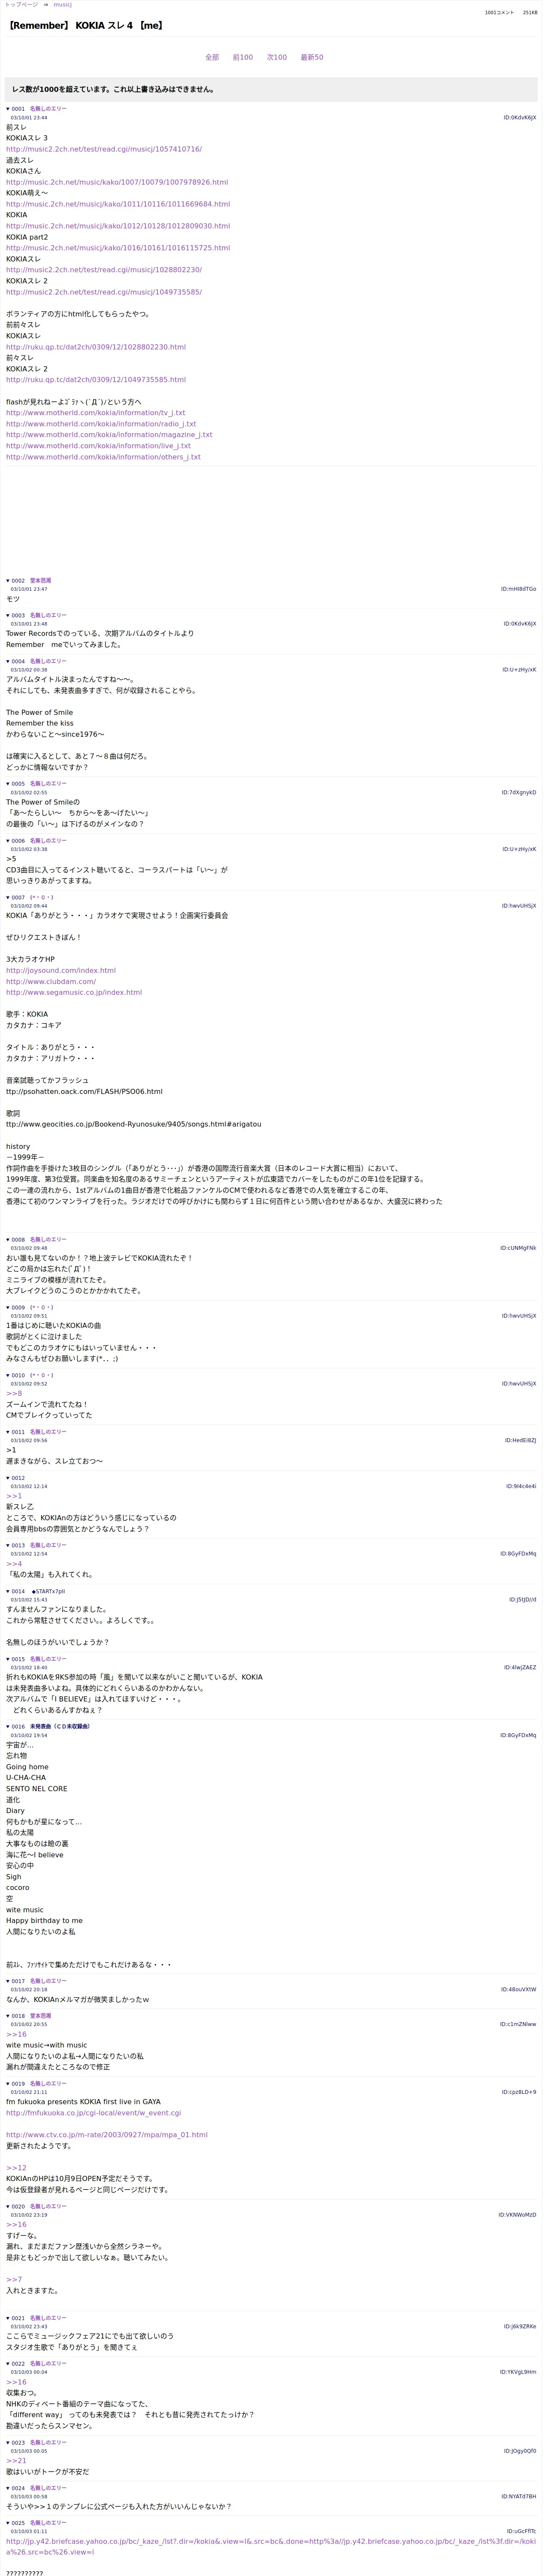
Task: Click ID:NYATd7BH on post 0024
Action: tap(518, 2497)
